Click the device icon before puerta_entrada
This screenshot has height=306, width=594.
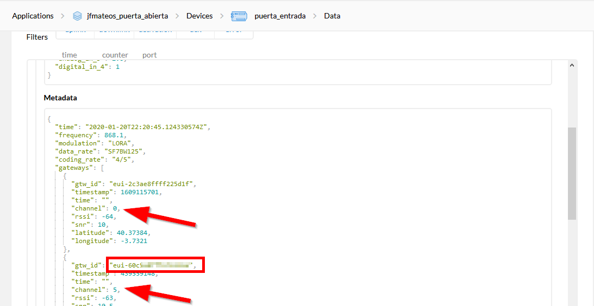coord(239,16)
